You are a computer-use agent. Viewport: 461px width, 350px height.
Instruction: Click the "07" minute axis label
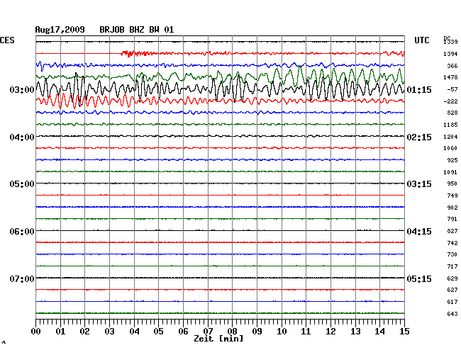[x=208, y=332]
